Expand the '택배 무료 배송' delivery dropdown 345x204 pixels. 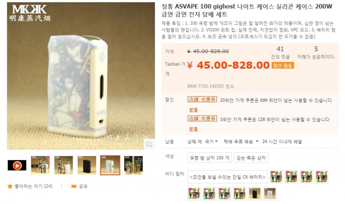241,142
